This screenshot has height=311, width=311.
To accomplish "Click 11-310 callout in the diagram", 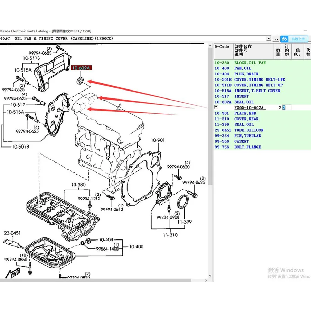I will click(x=170, y=235).
